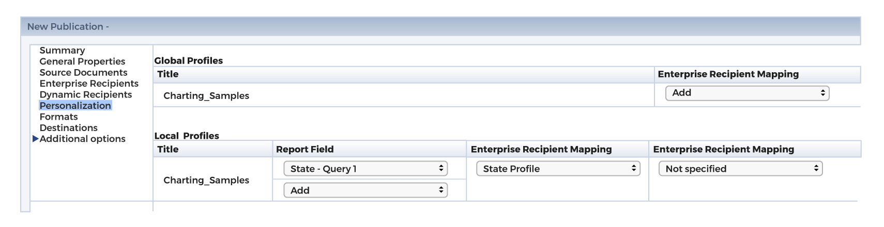Image resolution: width=884 pixels, height=227 pixels.
Task: Open the Formats section
Action: pos(58,117)
